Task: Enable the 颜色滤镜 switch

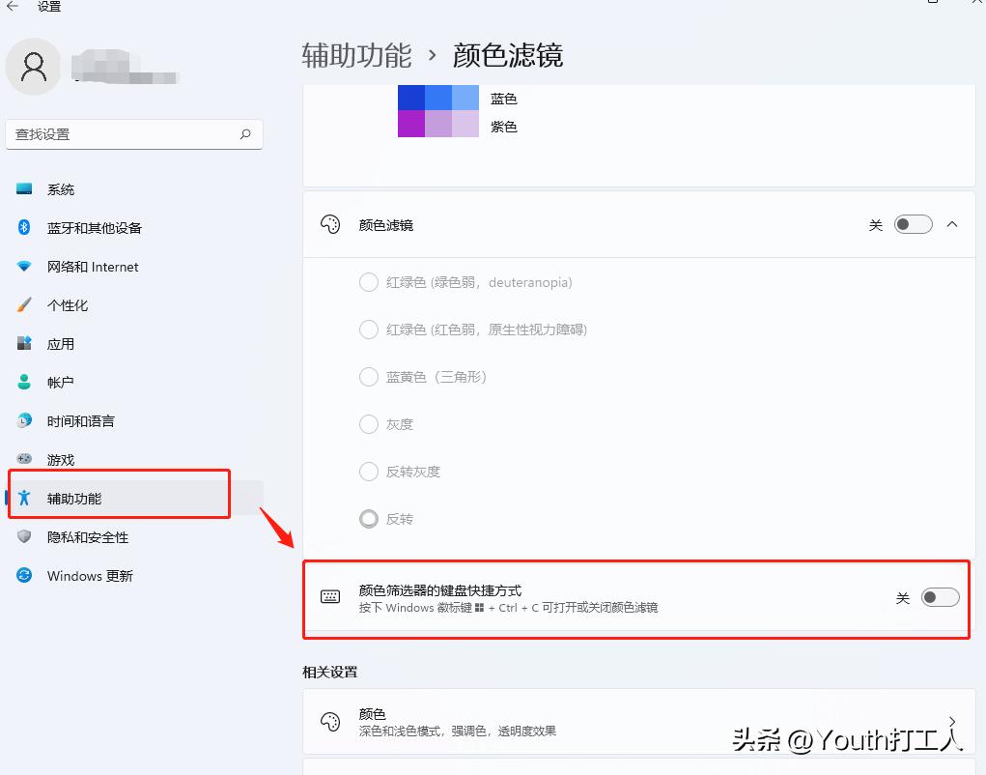Action: click(x=912, y=223)
